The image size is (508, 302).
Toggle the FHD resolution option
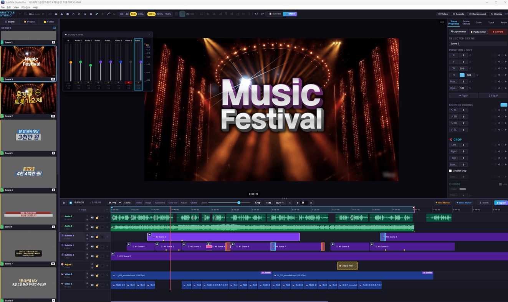[133, 14]
